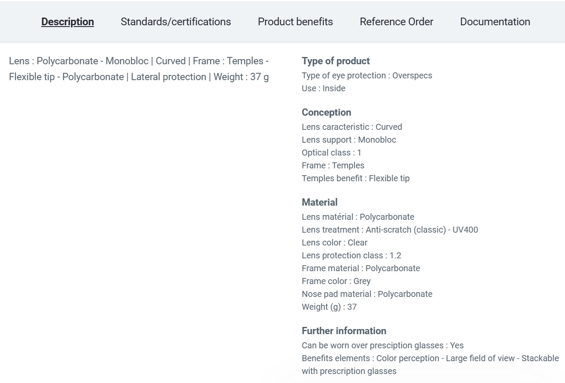Click the Conception section heading
The width and height of the screenshot is (565, 383).
[326, 112]
